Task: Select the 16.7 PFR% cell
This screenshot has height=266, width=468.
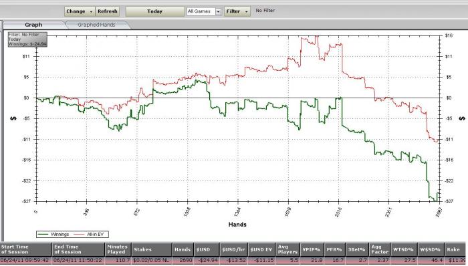Action: [x=334, y=261]
